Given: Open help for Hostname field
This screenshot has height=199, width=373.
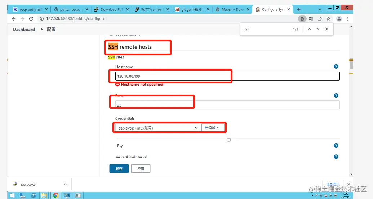Looking at the screenshot, I should pos(336,67).
